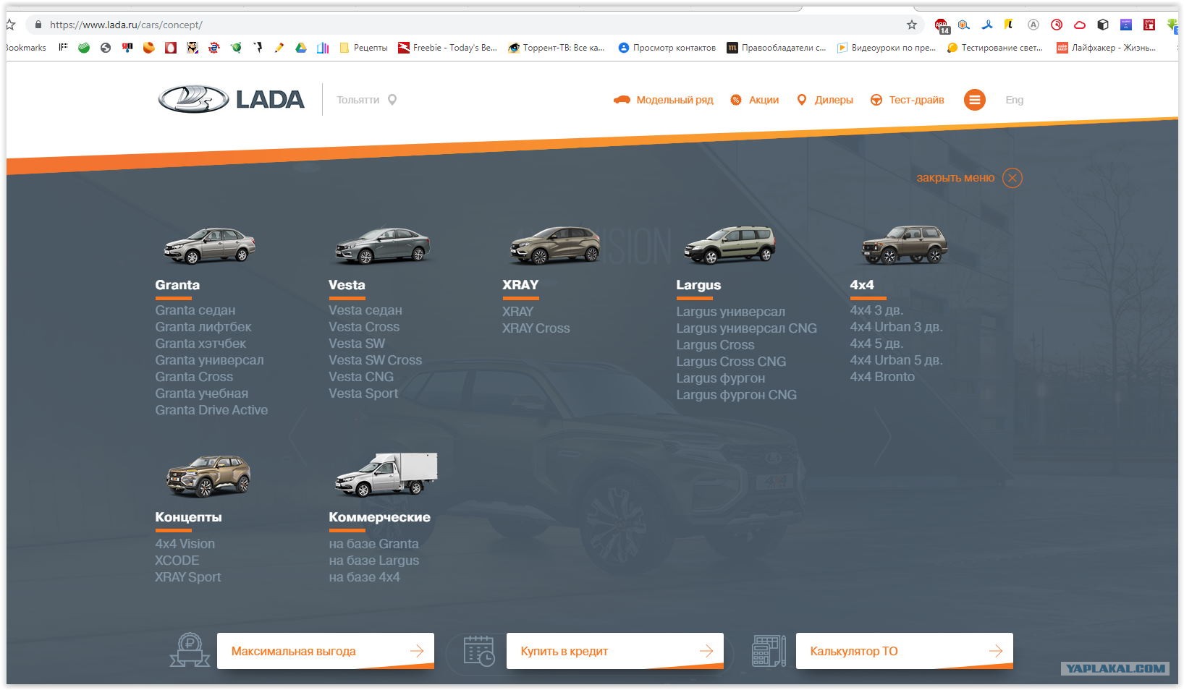
Task: Open на базе Largus commercial link
Action: tap(373, 561)
